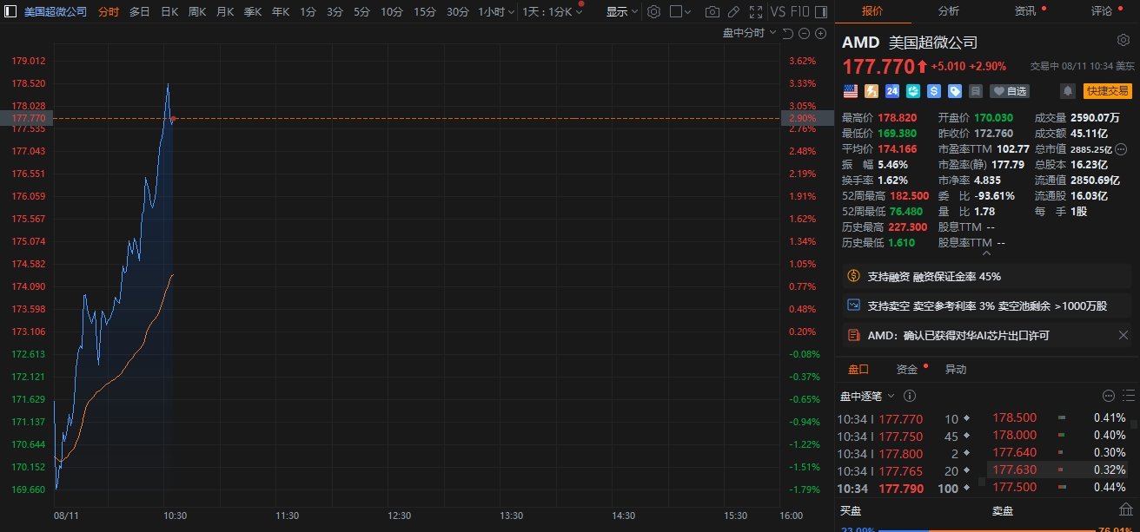1140x532 pixels.
Task: Click the lightning Level 1 quote icon
Action: (x=872, y=90)
